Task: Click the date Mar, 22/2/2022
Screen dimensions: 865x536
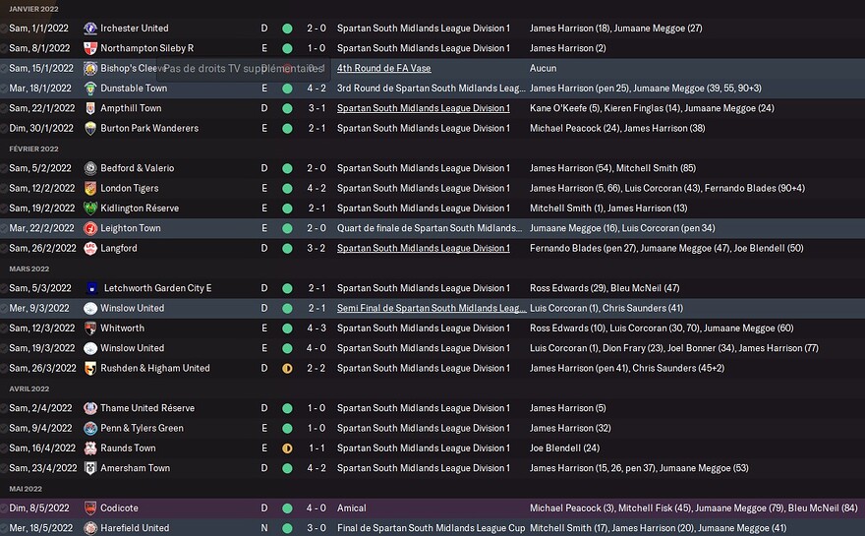Action: click(42, 228)
